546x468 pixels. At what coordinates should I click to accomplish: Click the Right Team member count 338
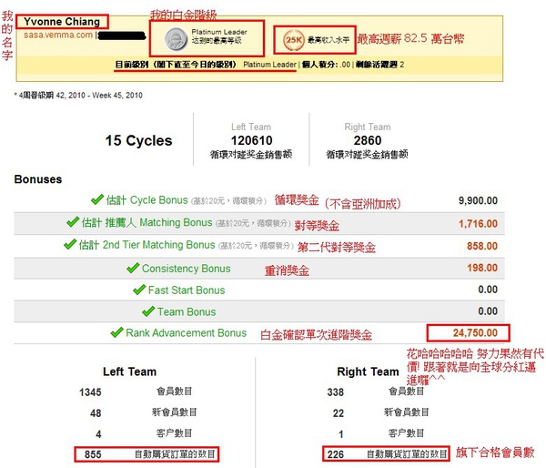[x=335, y=392]
